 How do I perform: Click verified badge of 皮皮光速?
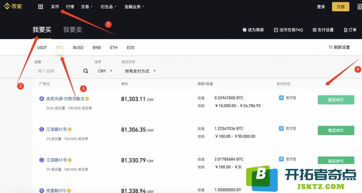pos(87,98)
